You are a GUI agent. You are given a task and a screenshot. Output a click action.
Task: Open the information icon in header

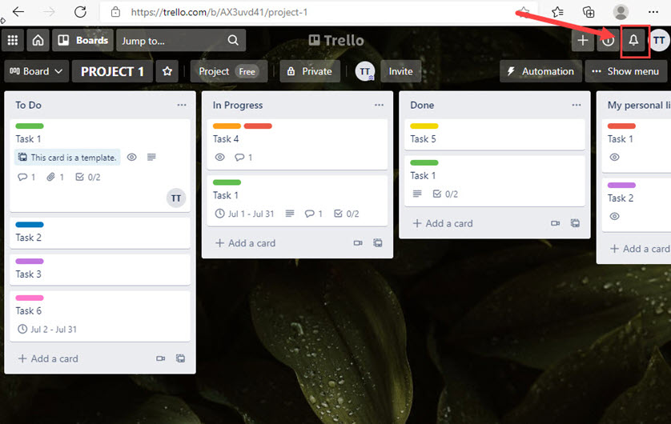608,40
